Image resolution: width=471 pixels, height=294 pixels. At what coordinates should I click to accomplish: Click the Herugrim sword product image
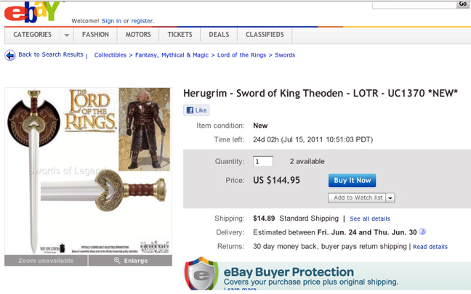[x=87, y=171]
